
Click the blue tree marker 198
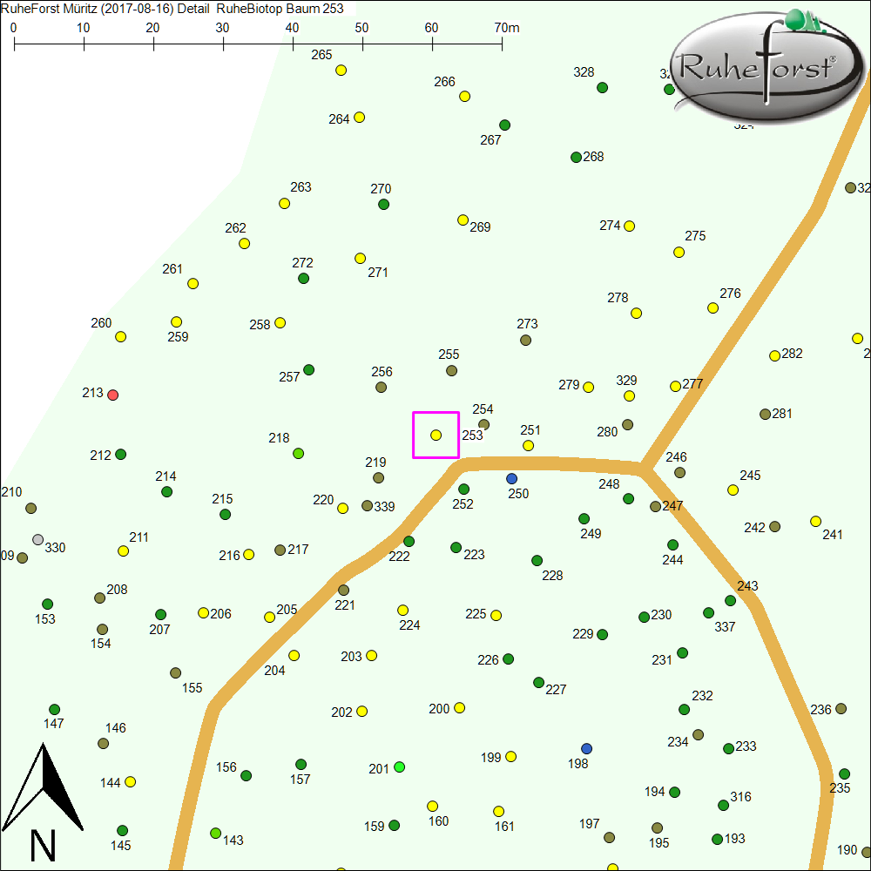pos(586,748)
